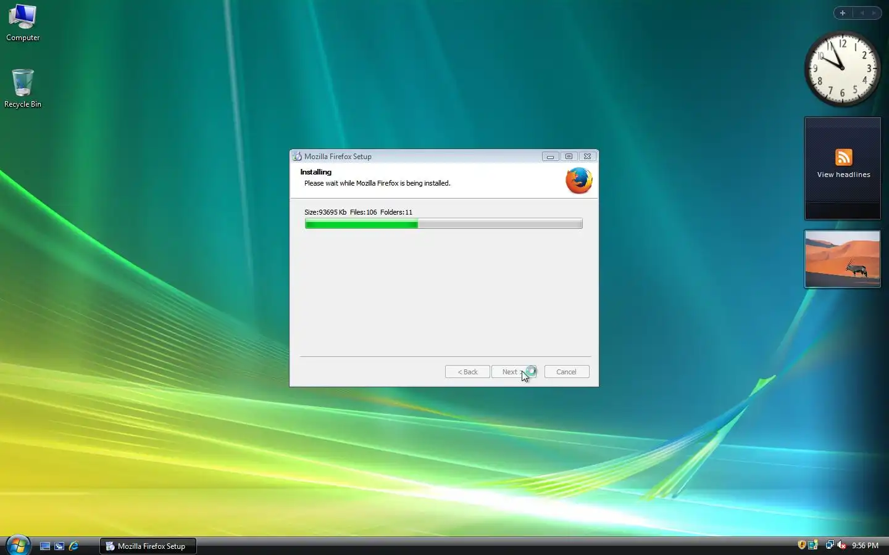Click the Firefox logo in the setup header

click(x=578, y=181)
